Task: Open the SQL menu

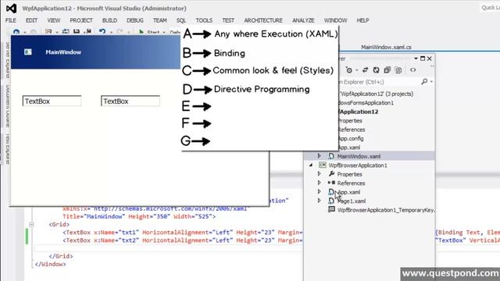Action: point(181,20)
